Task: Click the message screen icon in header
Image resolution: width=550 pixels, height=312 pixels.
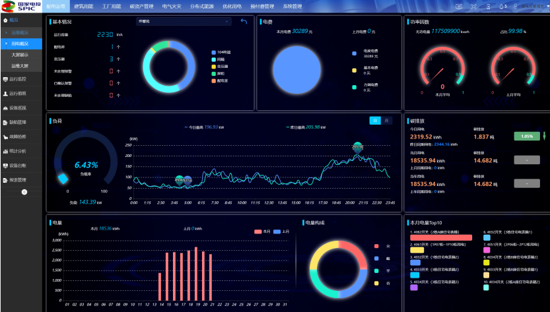Action: (x=460, y=6)
